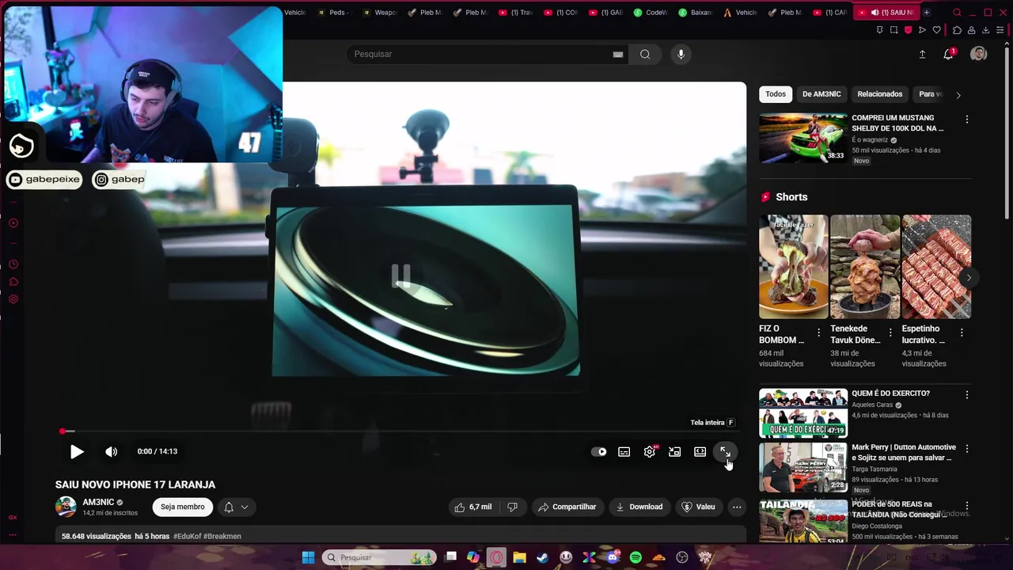This screenshot has height=570, width=1013.
Task: Open the on-screen keyboard icon in search
Action: coord(618,55)
